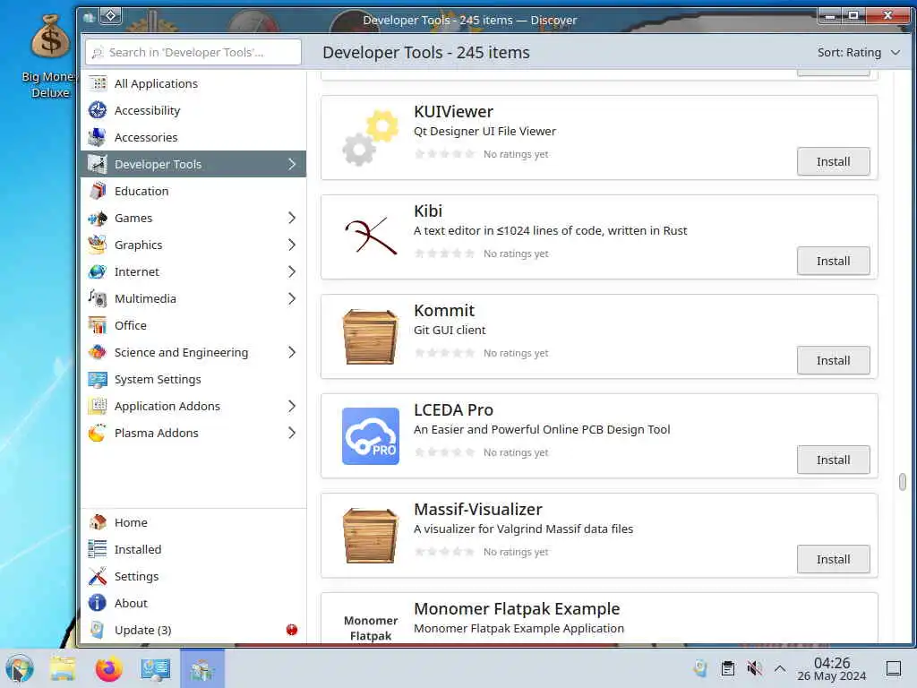The image size is (917, 688).
Task: Expand the Games category chevron
Action: pos(292,219)
